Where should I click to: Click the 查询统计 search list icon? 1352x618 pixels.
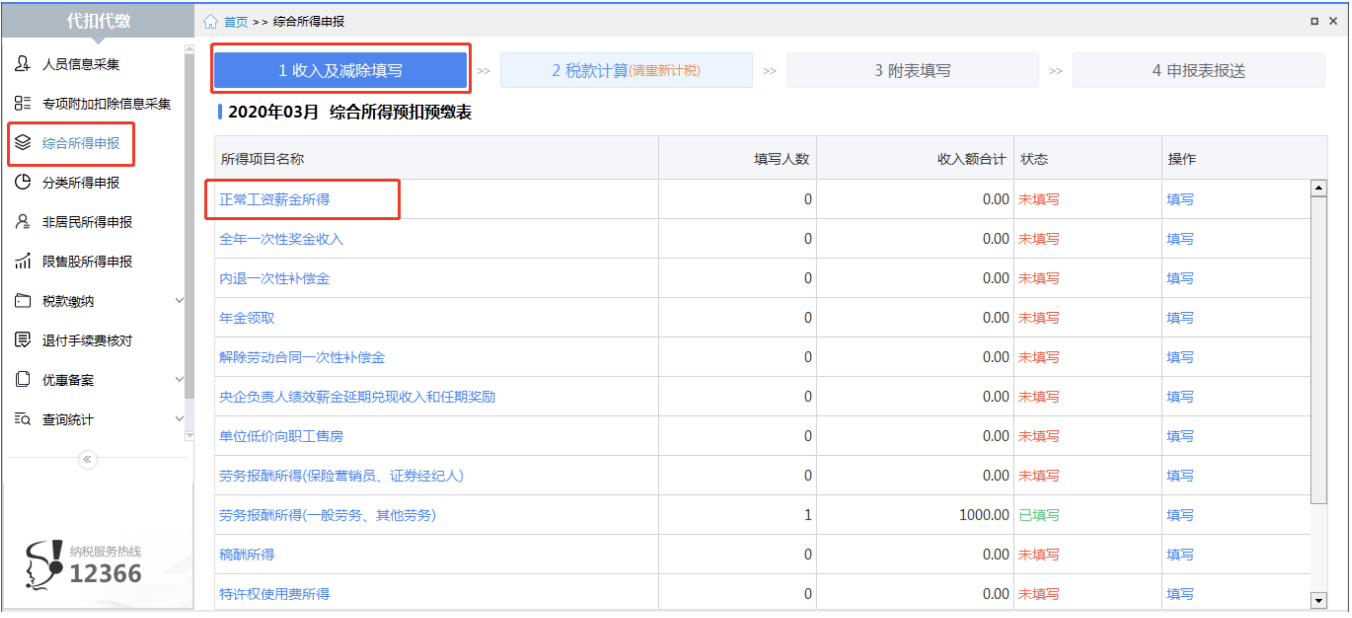coord(23,419)
